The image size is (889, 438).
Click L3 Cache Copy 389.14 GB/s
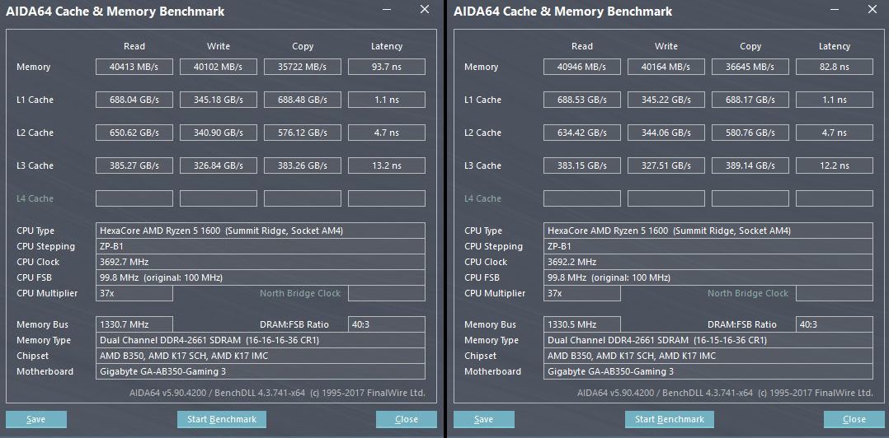tap(750, 165)
